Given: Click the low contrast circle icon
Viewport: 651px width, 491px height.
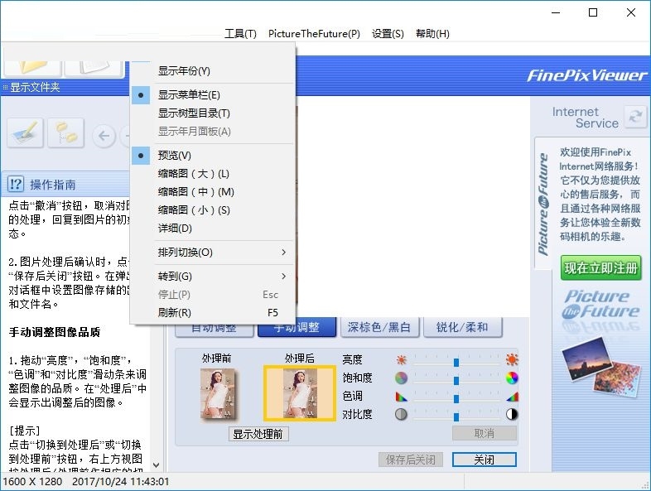Looking at the screenshot, I should click(x=401, y=414).
